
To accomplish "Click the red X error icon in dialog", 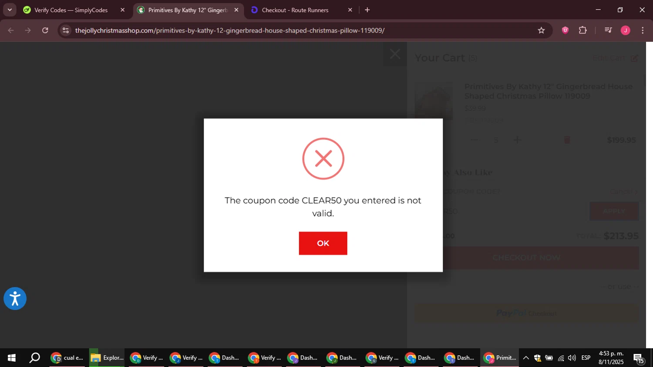I will pyautogui.click(x=323, y=158).
